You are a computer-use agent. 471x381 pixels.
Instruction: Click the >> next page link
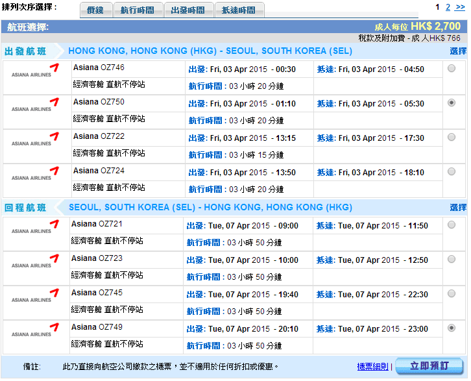(460, 7)
